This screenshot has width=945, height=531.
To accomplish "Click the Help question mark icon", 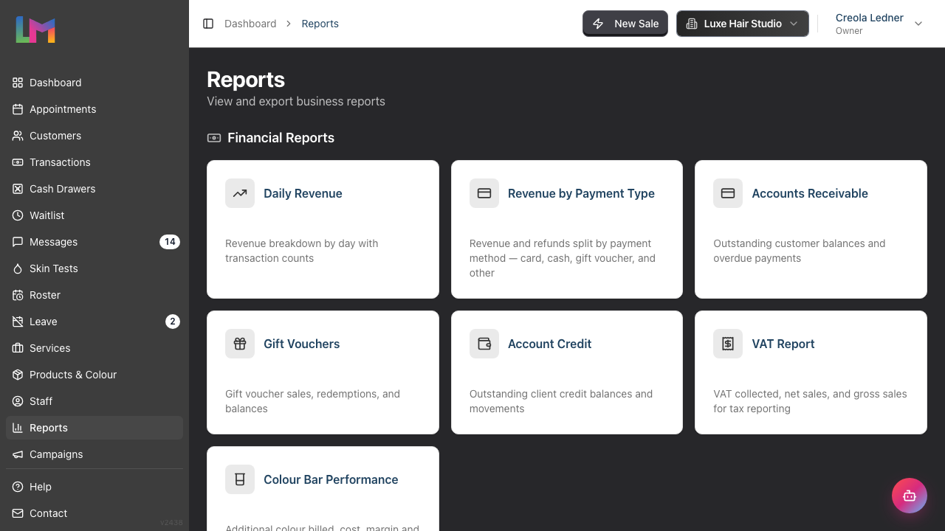I will (18, 487).
